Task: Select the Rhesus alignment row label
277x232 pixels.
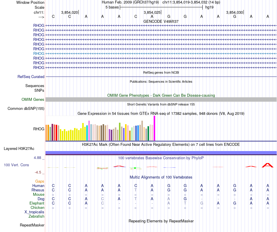Action: pyautogui.click(x=38, y=190)
